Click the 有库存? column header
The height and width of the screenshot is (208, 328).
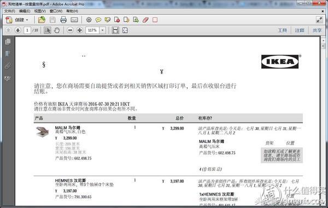coord(205,118)
